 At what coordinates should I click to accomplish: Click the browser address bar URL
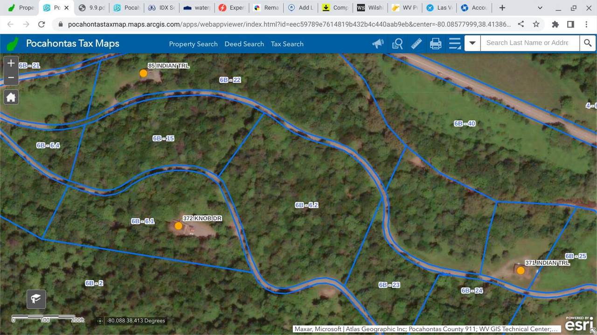click(x=289, y=24)
